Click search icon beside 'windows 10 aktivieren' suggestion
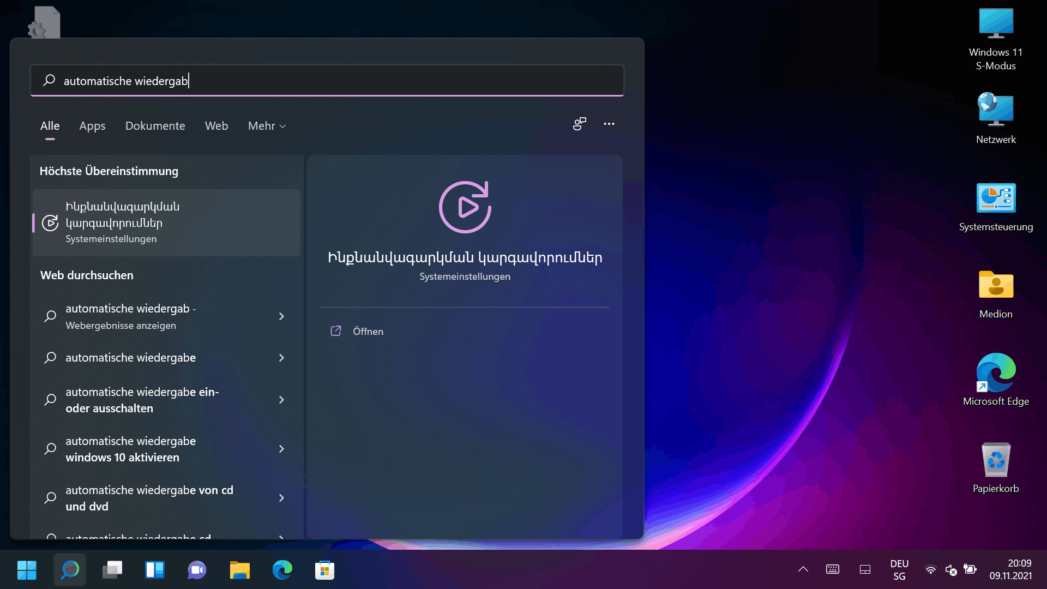Screen dimensions: 1047x589 [x=50, y=449]
